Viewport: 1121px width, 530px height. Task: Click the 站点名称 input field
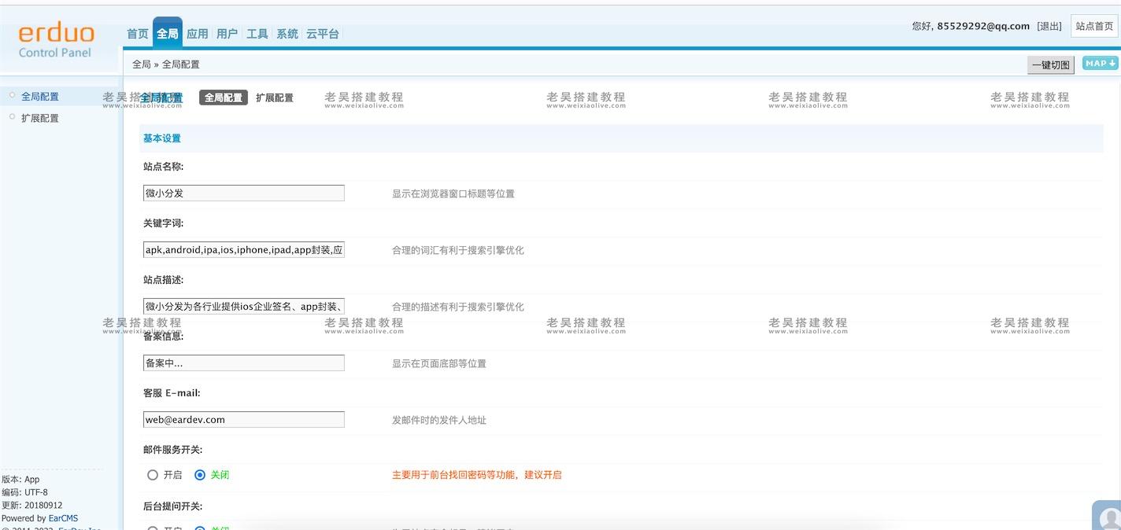[242, 193]
